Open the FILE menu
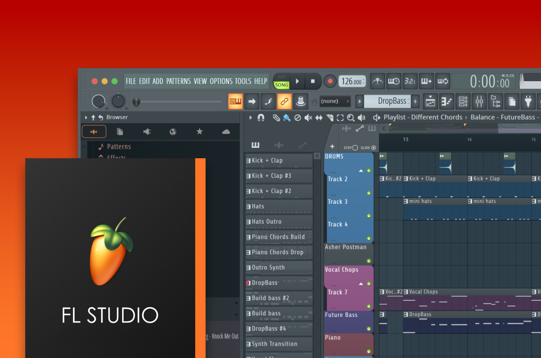541x358 pixels. (131, 81)
